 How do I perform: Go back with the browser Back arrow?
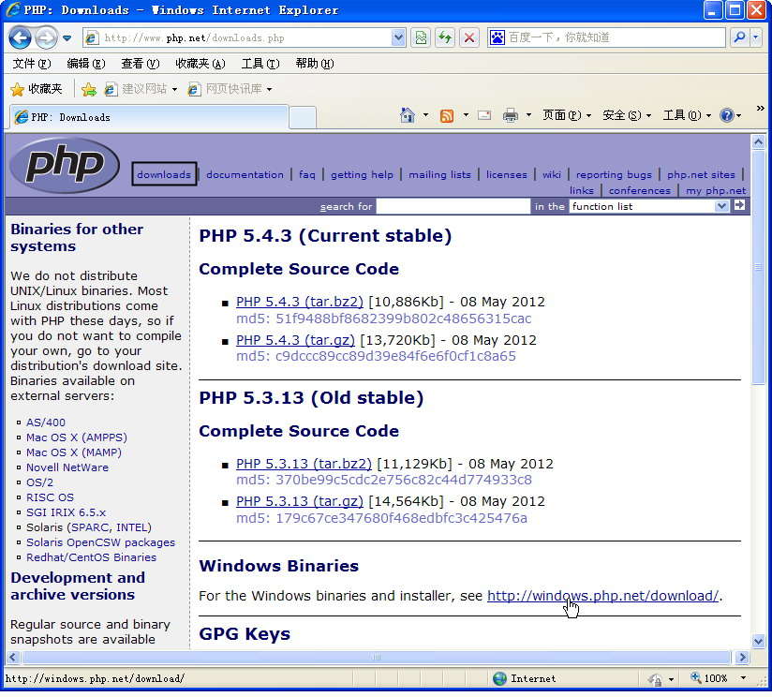20,37
